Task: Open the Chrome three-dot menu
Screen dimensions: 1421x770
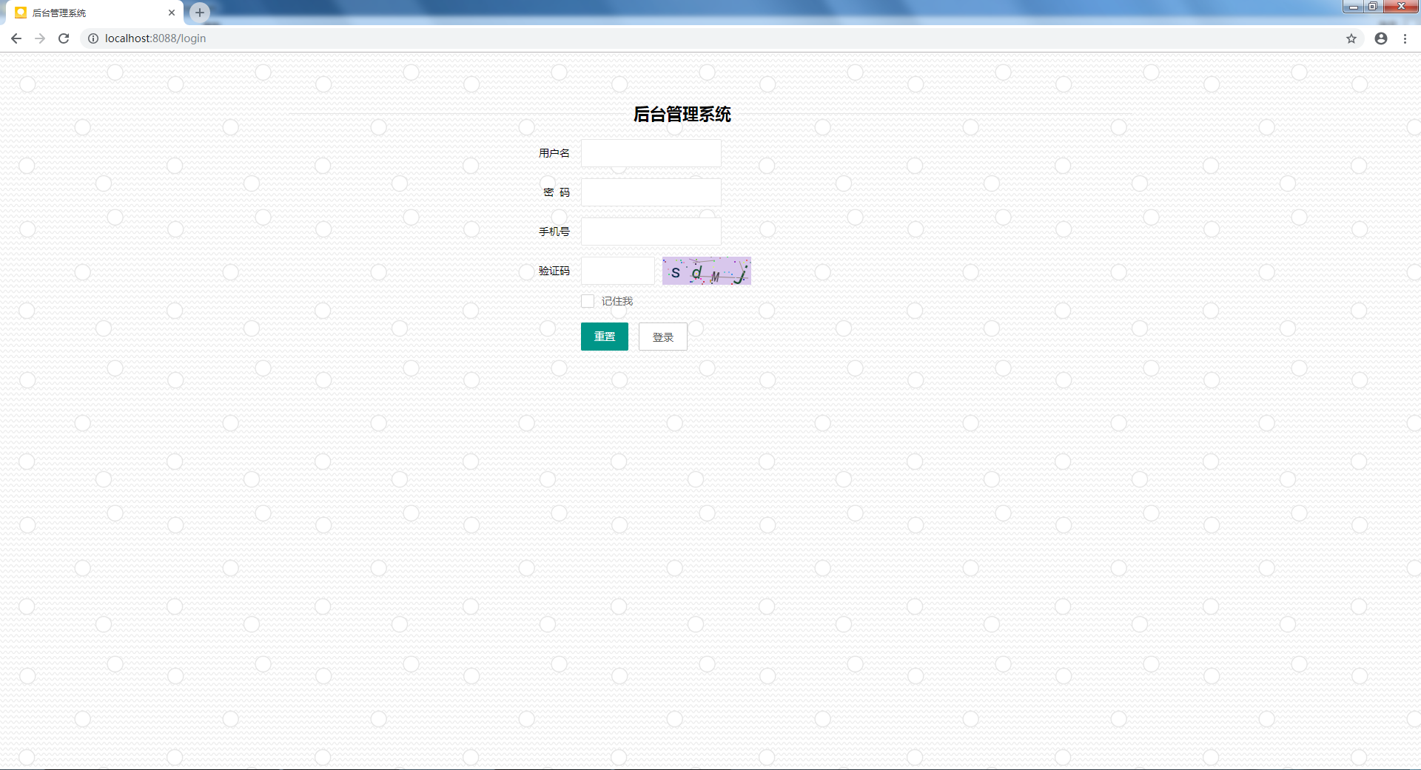Action: click(x=1405, y=38)
